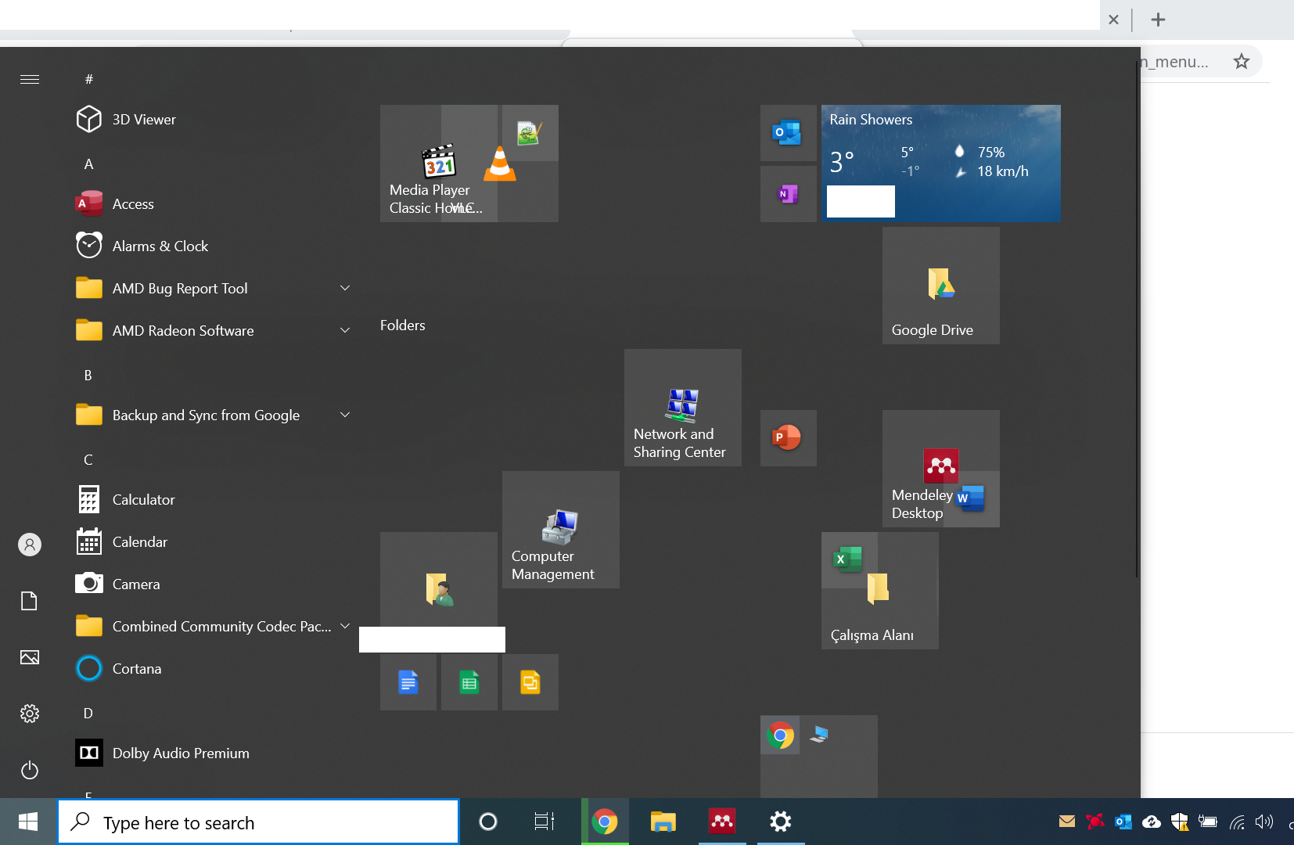Open Cortana circle on taskbar
This screenshot has width=1294, height=845.
488,822
